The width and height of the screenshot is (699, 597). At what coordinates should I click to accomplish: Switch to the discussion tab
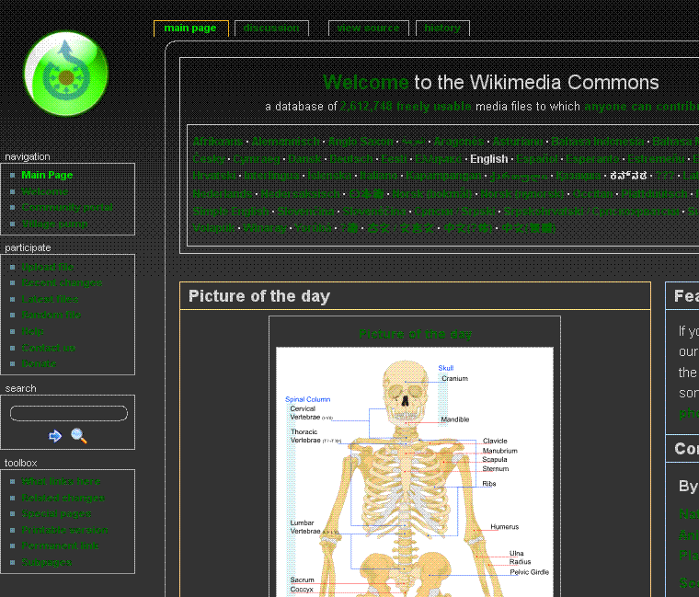pos(271,29)
